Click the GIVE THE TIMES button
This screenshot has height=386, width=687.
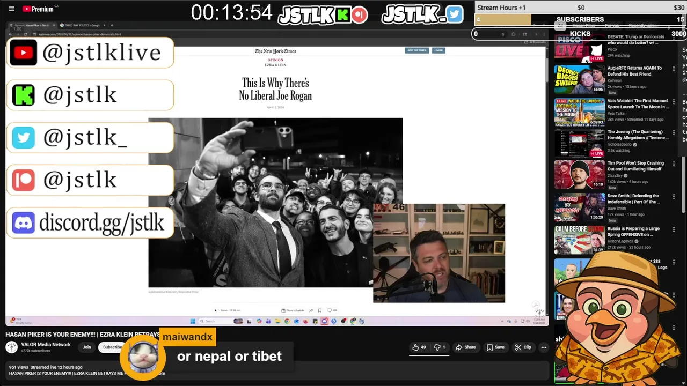416,50
